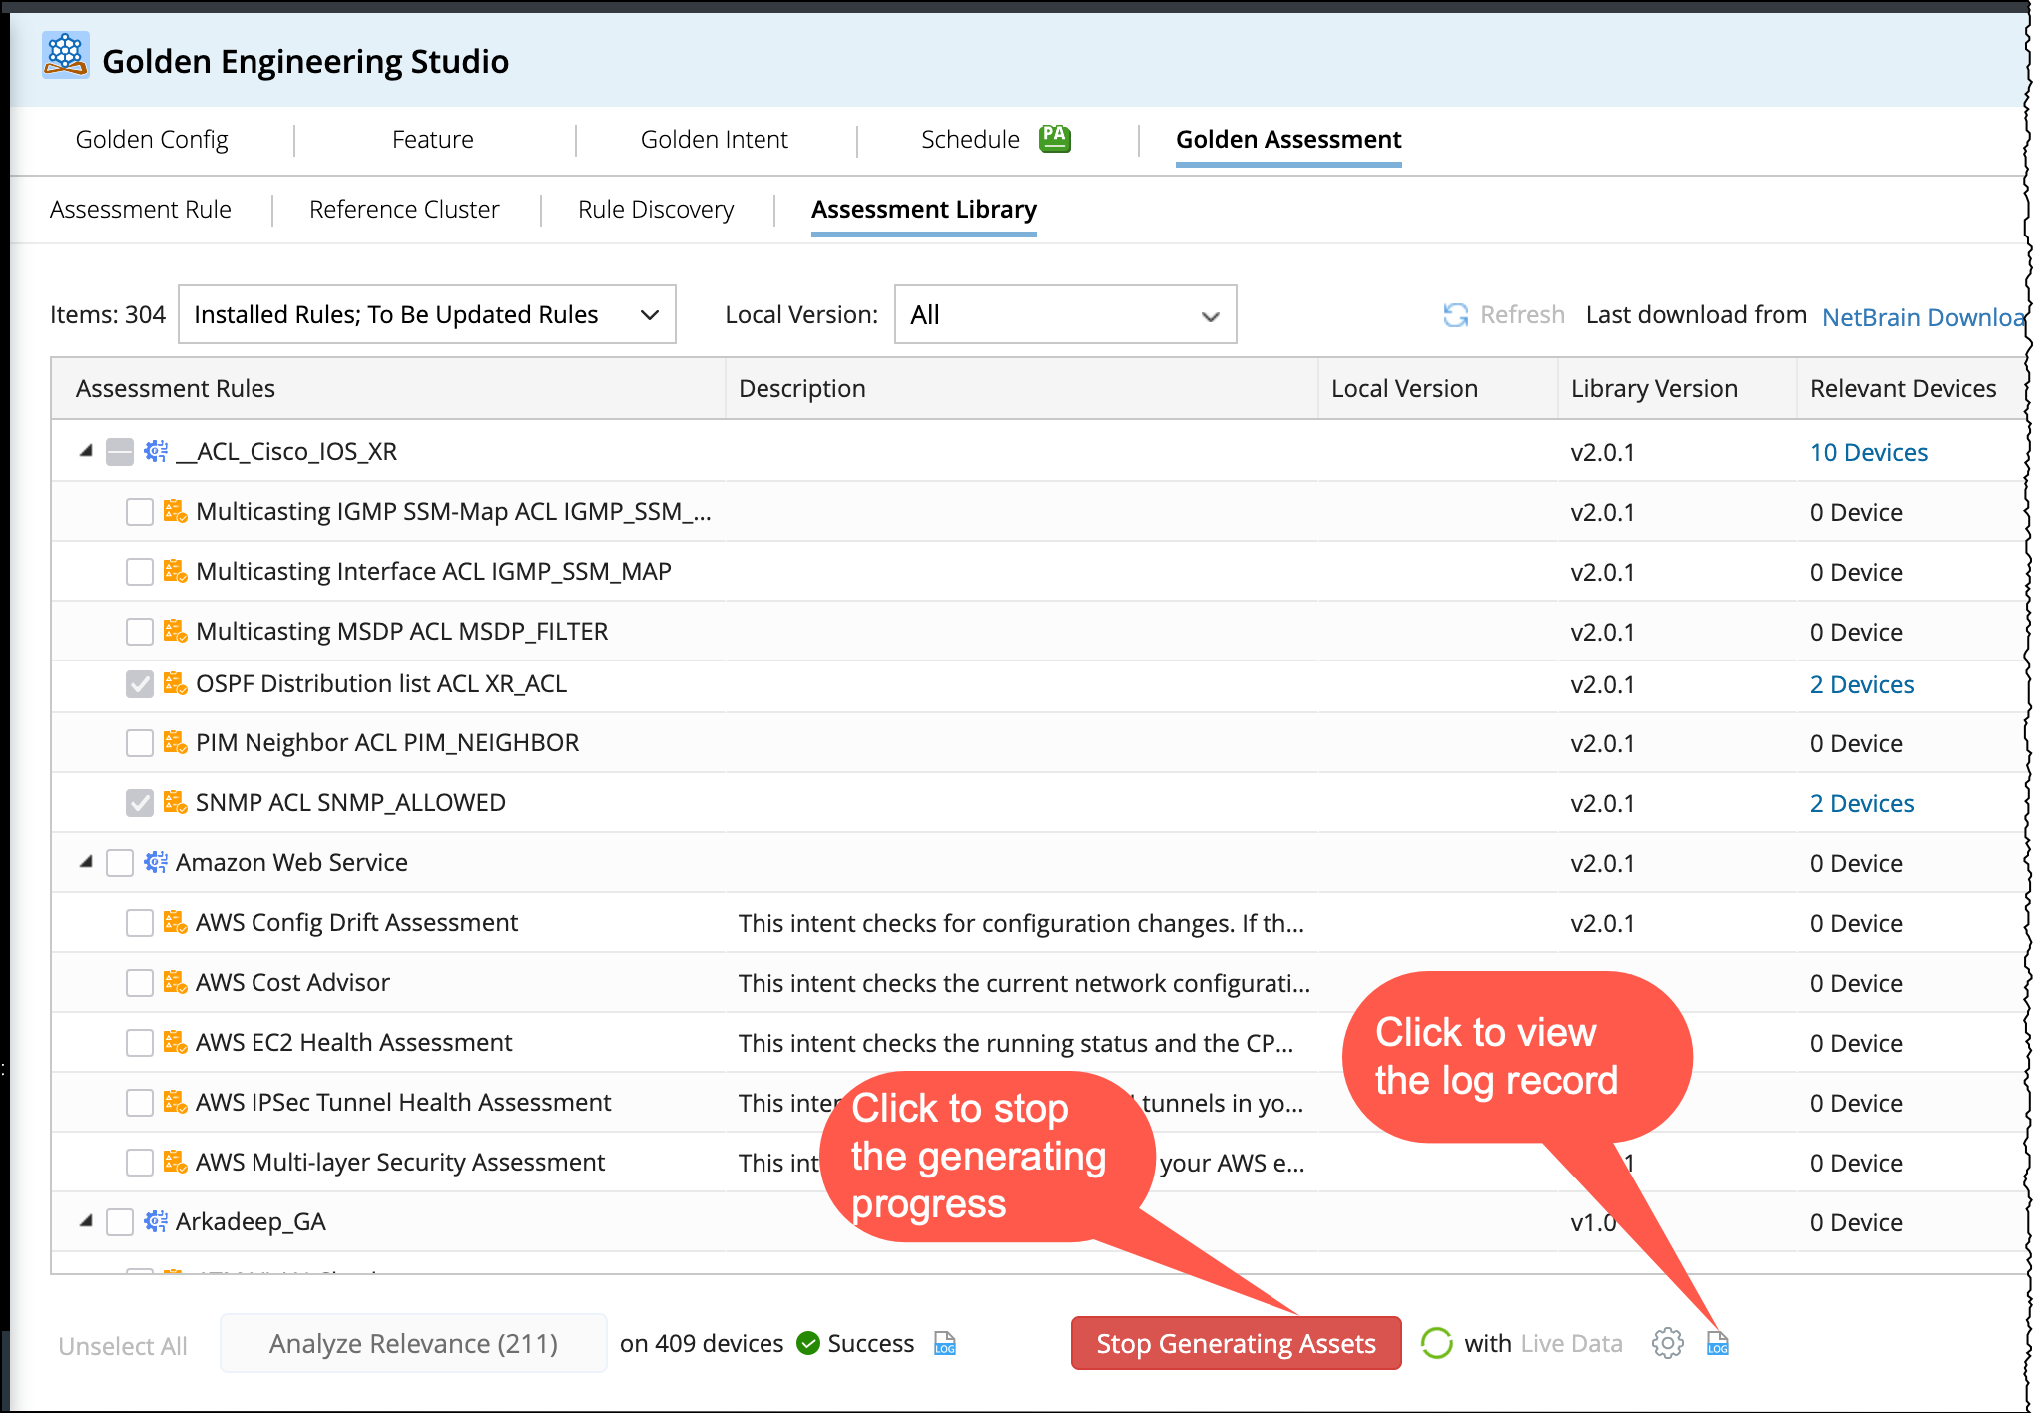
Task: Click the Golden Engineering Studio logo icon
Action: click(66, 56)
